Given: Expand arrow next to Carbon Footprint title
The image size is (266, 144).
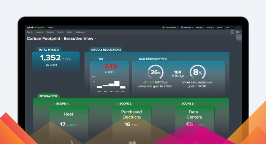Looking at the screenshot, I should [x=95, y=39].
